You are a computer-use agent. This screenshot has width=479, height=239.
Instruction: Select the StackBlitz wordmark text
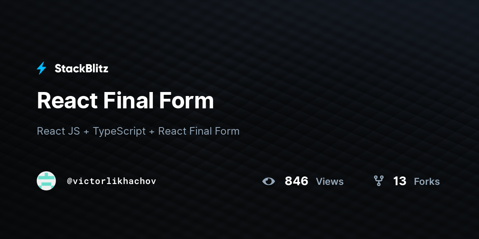81,69
